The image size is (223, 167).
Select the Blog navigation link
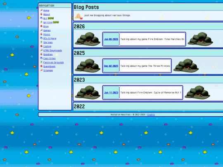tap(46, 26)
